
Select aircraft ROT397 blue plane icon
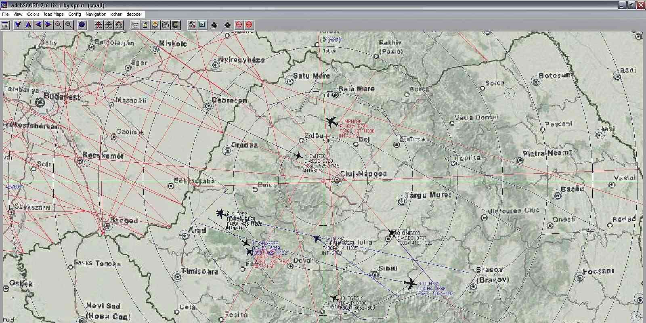click(x=317, y=239)
